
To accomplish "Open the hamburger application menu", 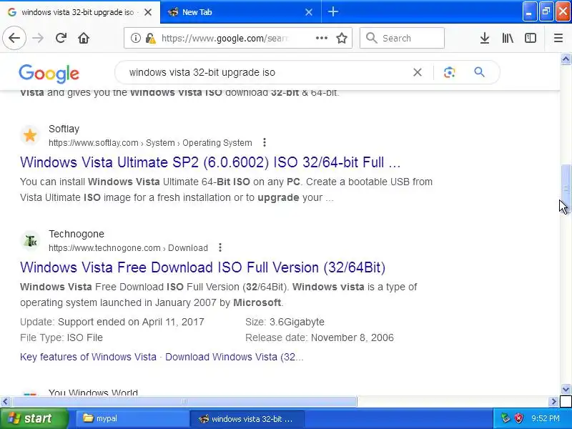I will [x=558, y=38].
